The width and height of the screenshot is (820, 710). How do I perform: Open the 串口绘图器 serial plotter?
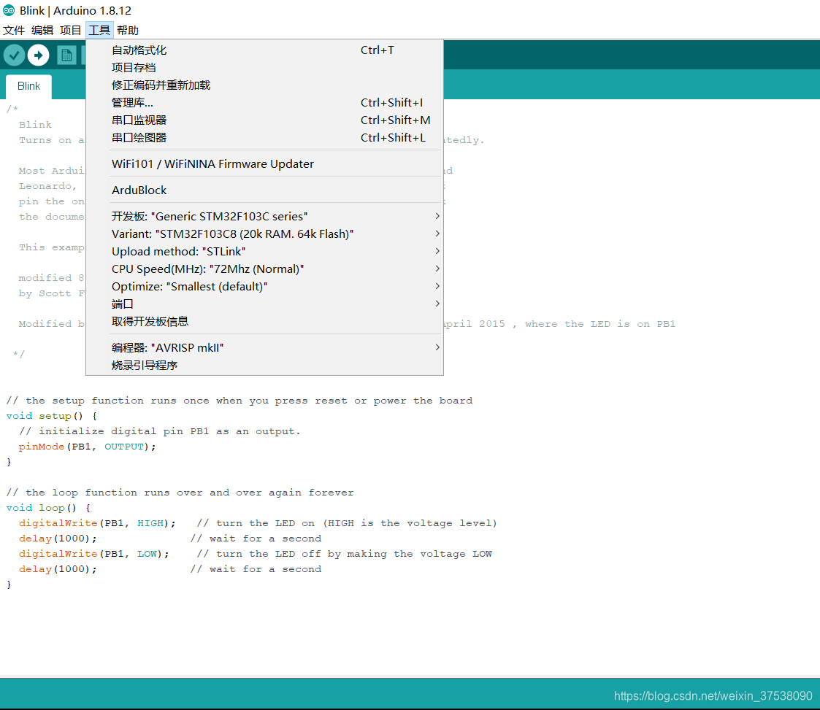tap(264, 137)
